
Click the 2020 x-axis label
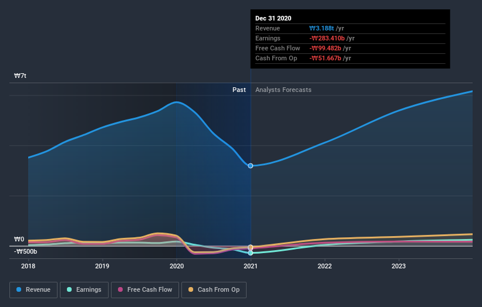click(177, 266)
